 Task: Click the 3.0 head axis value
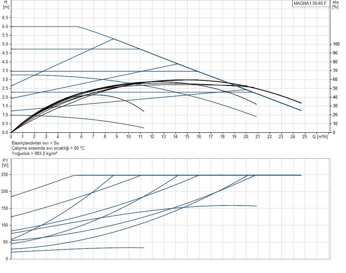pos(5,79)
